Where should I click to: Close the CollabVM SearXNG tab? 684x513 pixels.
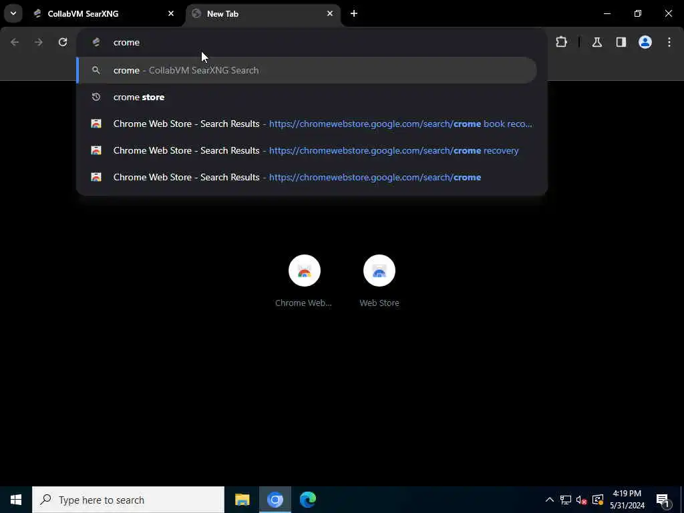[171, 13]
